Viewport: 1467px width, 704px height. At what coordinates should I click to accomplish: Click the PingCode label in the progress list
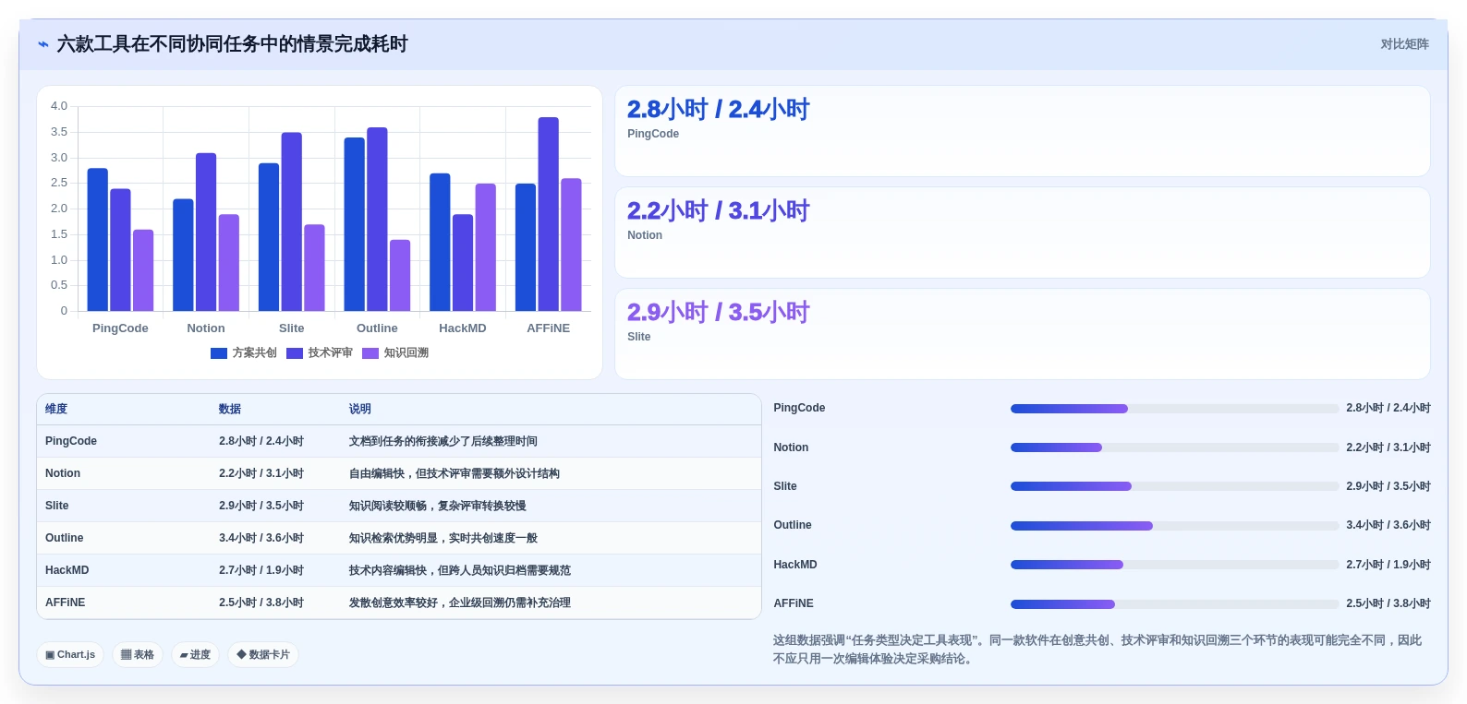[799, 409]
